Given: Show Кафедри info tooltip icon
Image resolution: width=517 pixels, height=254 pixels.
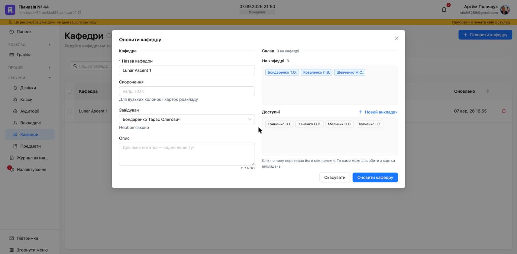Looking at the screenshot, I should point(108,36).
